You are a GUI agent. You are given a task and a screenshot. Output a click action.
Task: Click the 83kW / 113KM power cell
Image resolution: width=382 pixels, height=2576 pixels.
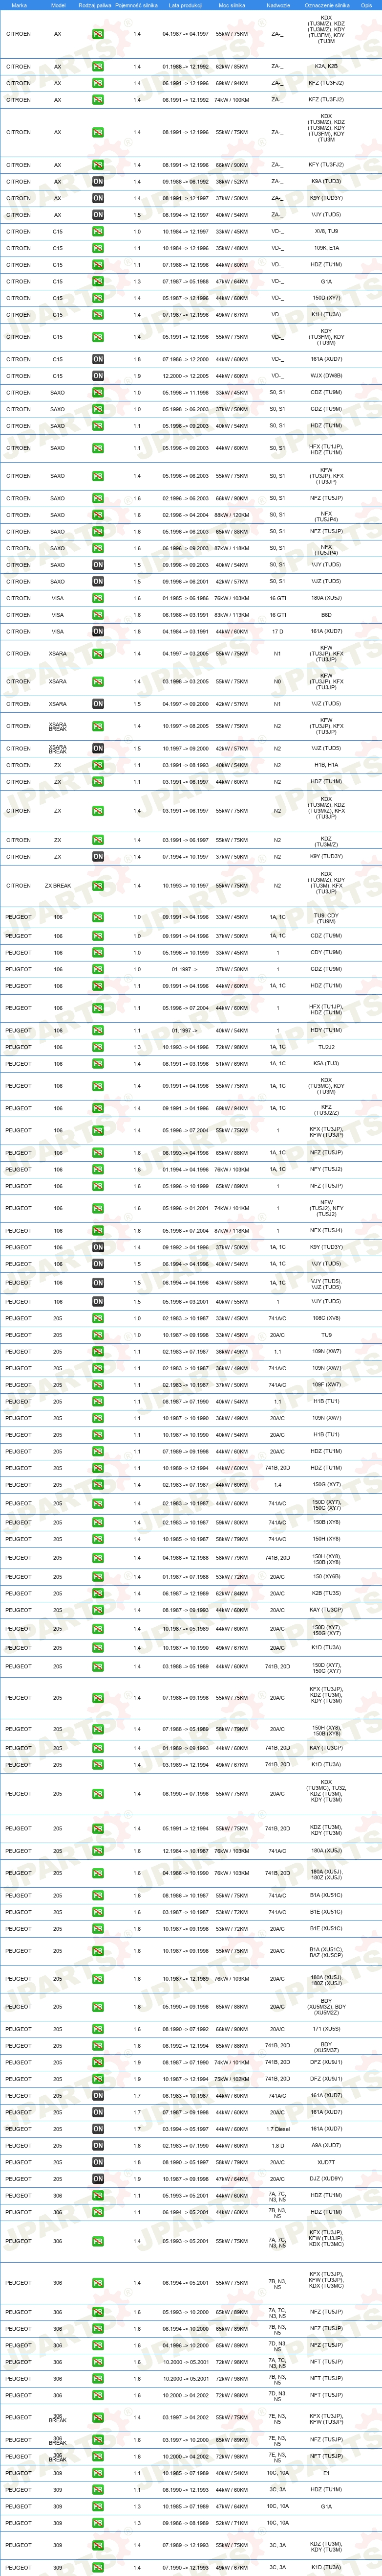pos(233,615)
